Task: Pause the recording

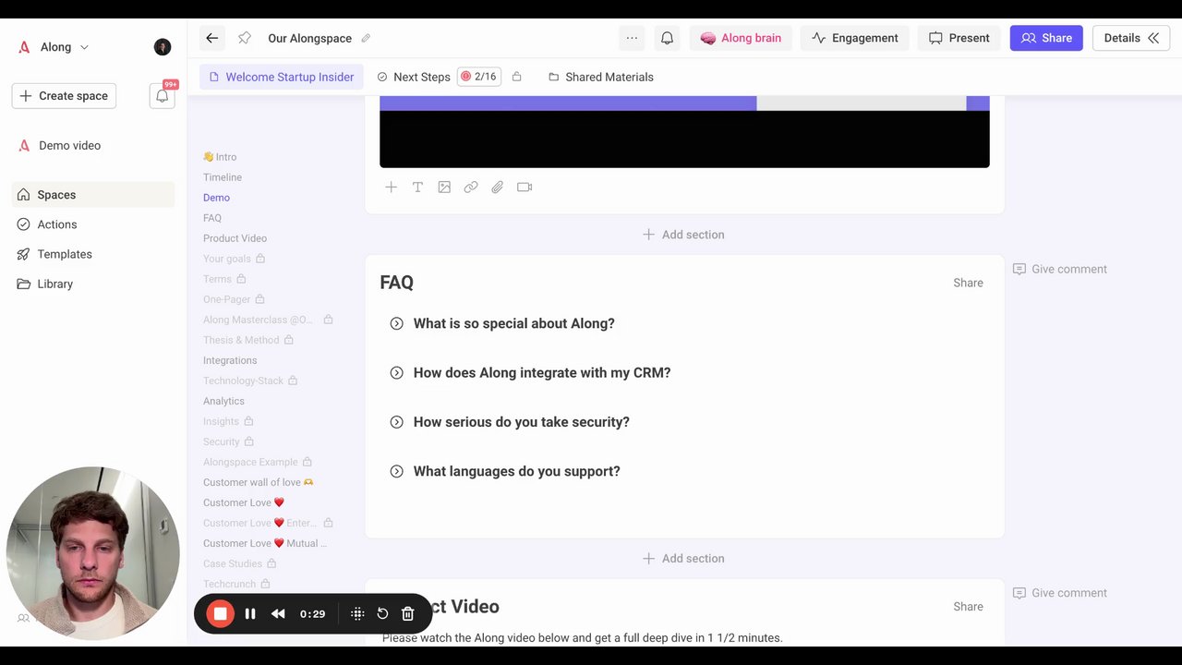Action: pyautogui.click(x=250, y=613)
